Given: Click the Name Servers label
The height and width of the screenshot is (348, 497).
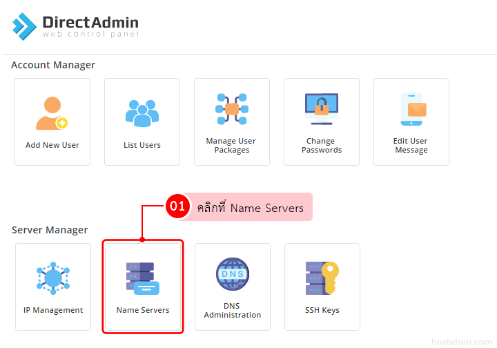Looking at the screenshot, I should [143, 310].
